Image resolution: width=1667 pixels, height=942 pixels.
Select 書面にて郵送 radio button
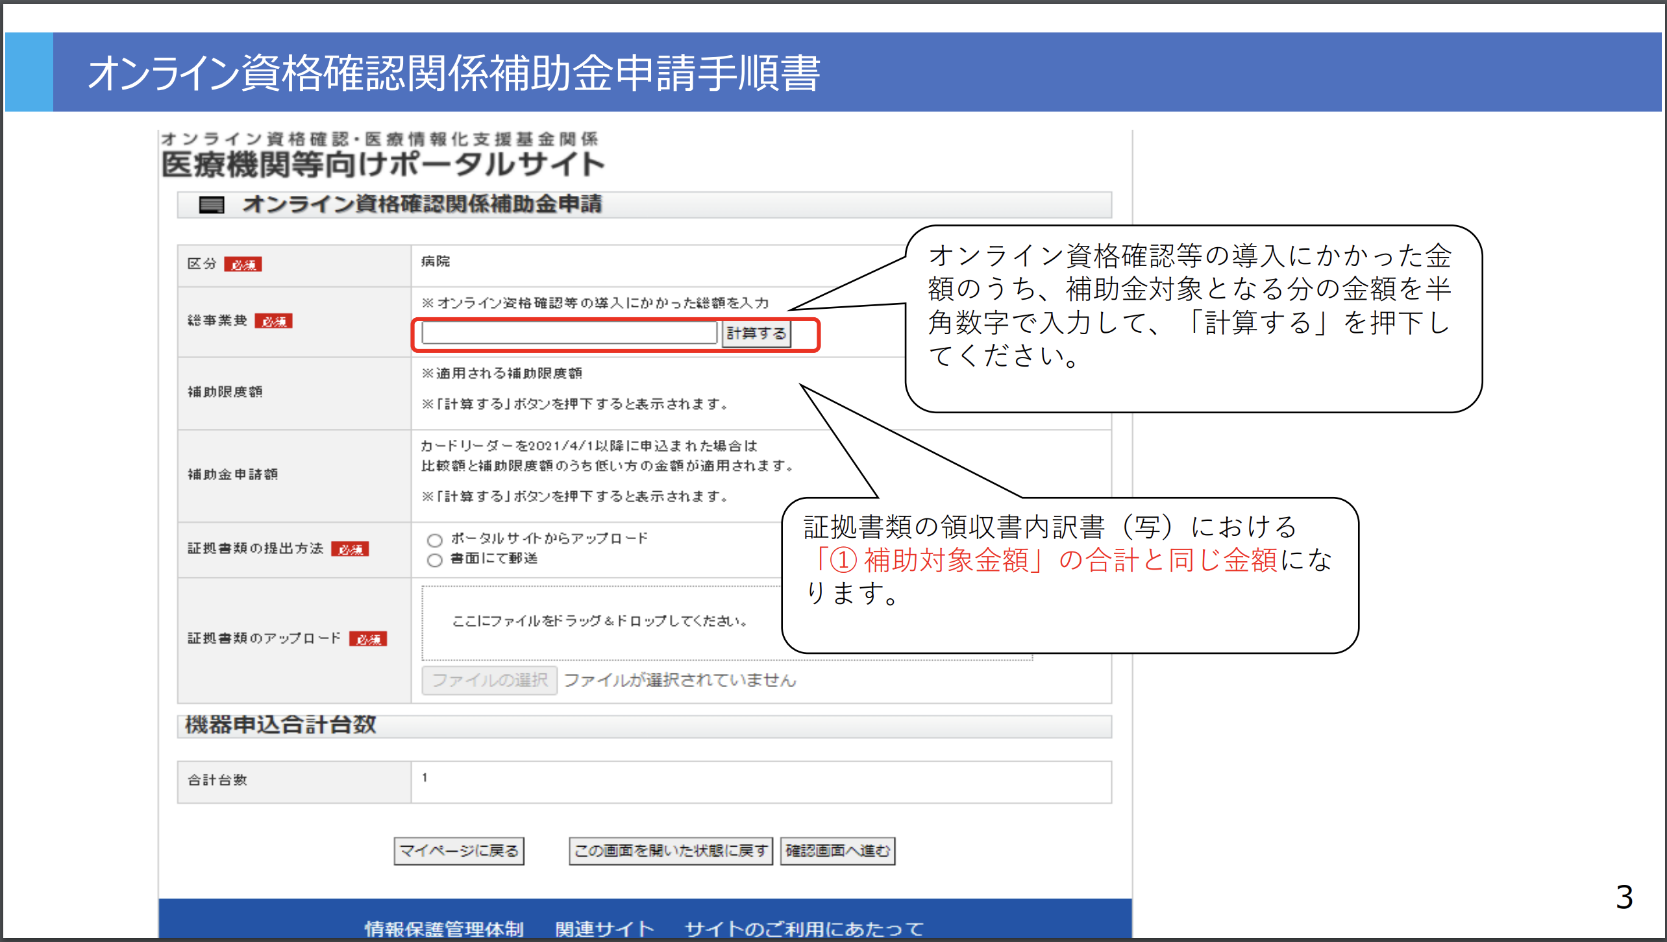434,560
